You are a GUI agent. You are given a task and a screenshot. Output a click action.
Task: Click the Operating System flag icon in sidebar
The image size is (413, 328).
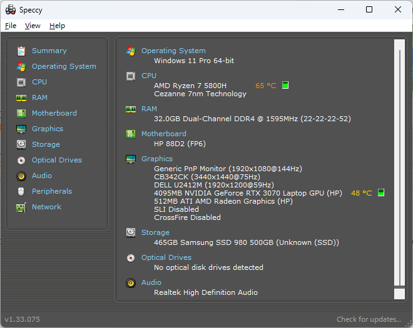click(21, 67)
